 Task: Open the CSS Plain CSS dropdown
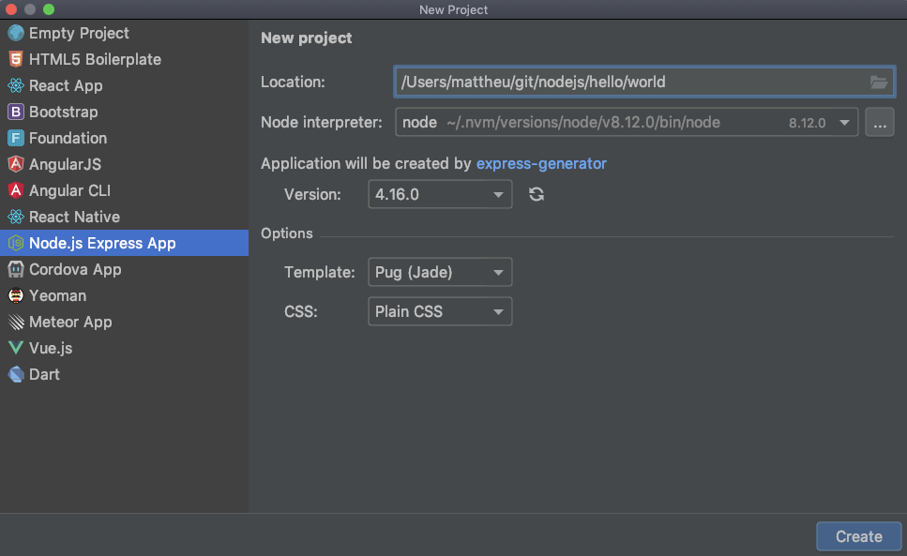click(x=440, y=311)
